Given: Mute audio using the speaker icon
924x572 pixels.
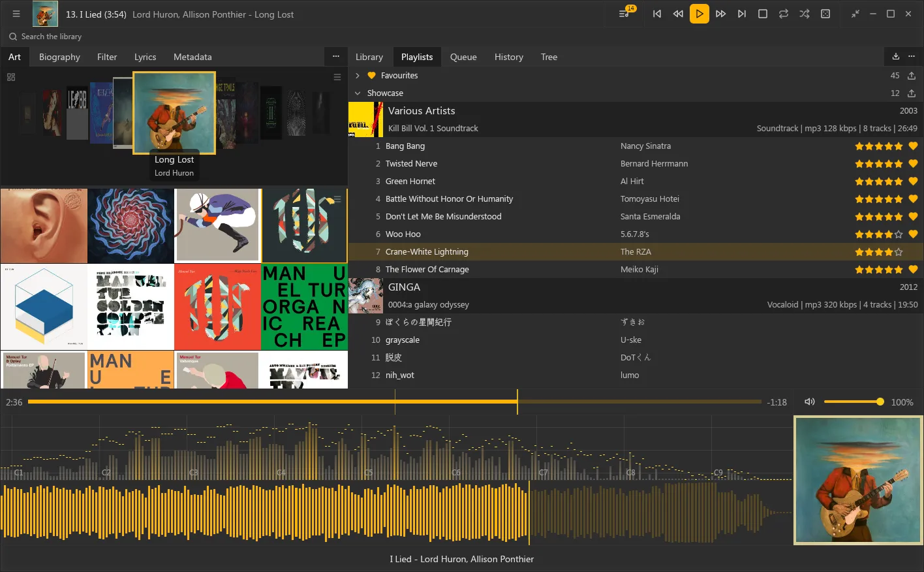Looking at the screenshot, I should tap(810, 402).
